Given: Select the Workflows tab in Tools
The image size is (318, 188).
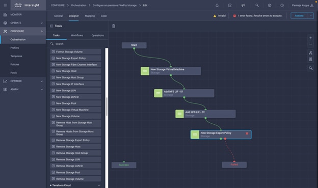Looking at the screenshot, I should [77, 35].
